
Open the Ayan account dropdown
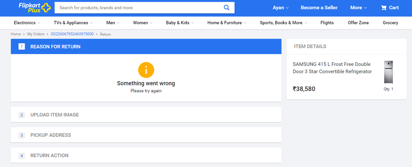[x=281, y=8]
